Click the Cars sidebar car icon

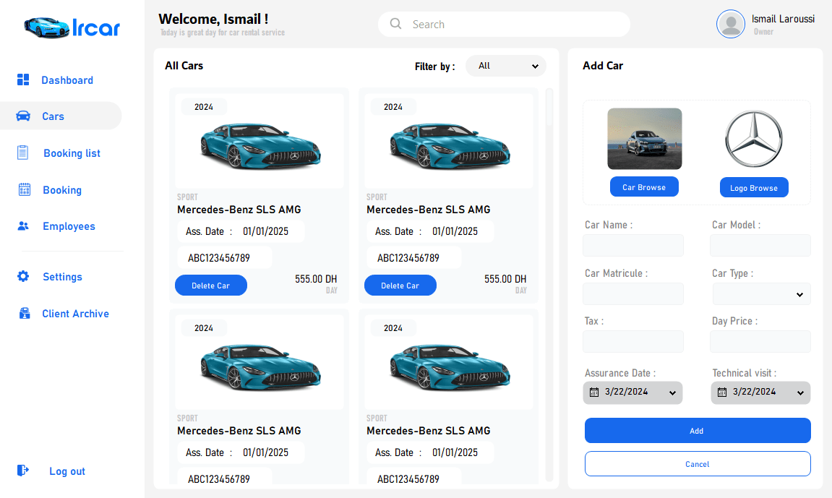point(23,116)
